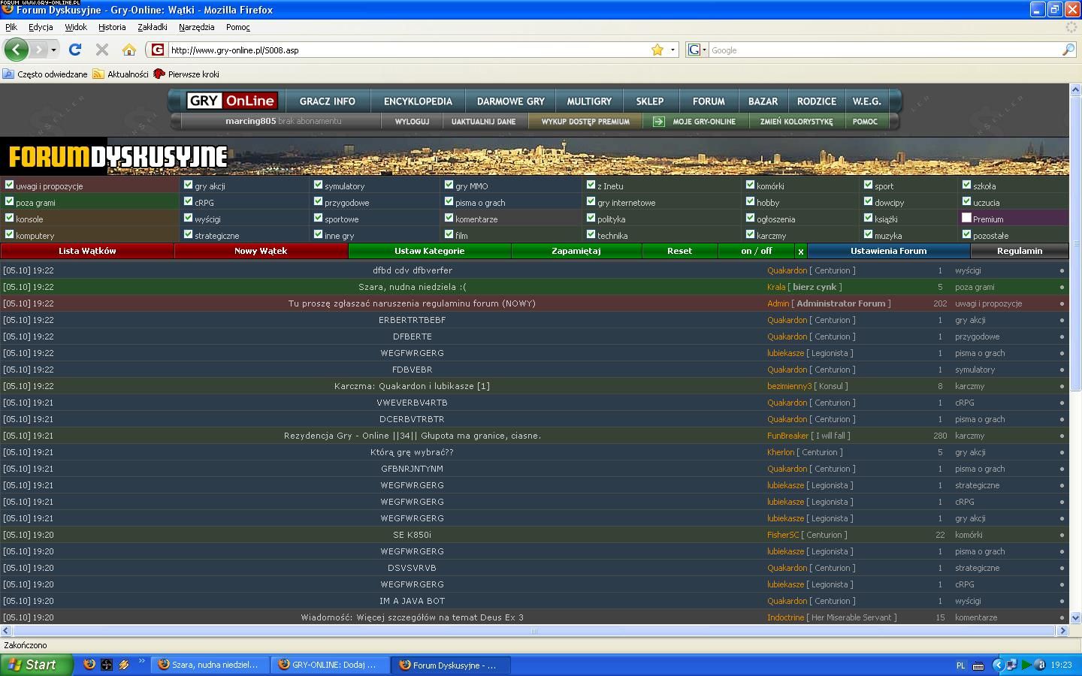
Task: Click the Google search input field
Action: point(884,50)
